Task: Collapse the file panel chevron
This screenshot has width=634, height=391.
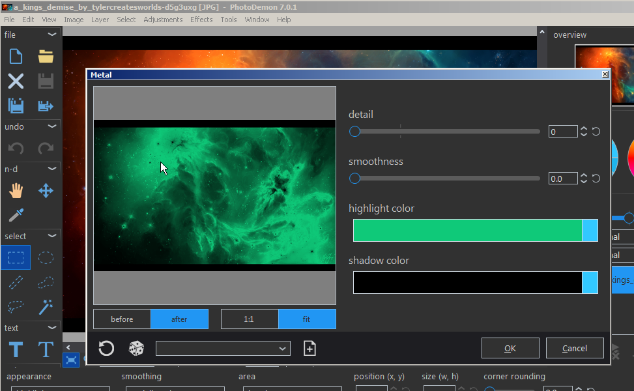Action: (52, 35)
